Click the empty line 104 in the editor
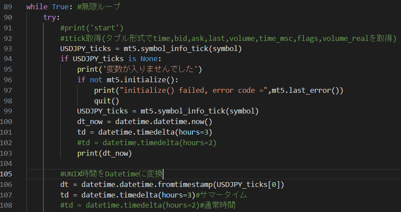Screen dimensions: 401x212 (176, 164)
